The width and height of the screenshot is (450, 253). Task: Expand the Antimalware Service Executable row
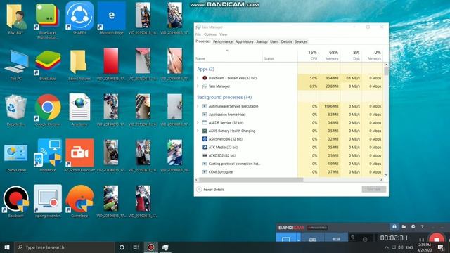coord(198,106)
